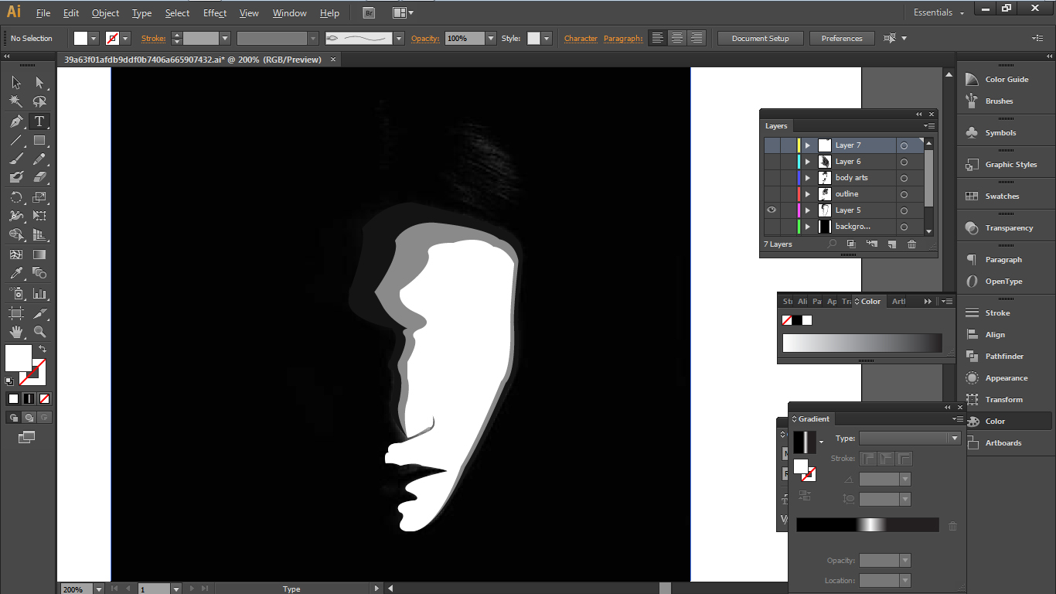
Task: Choose the Lasso tool
Action: pyautogui.click(x=39, y=101)
